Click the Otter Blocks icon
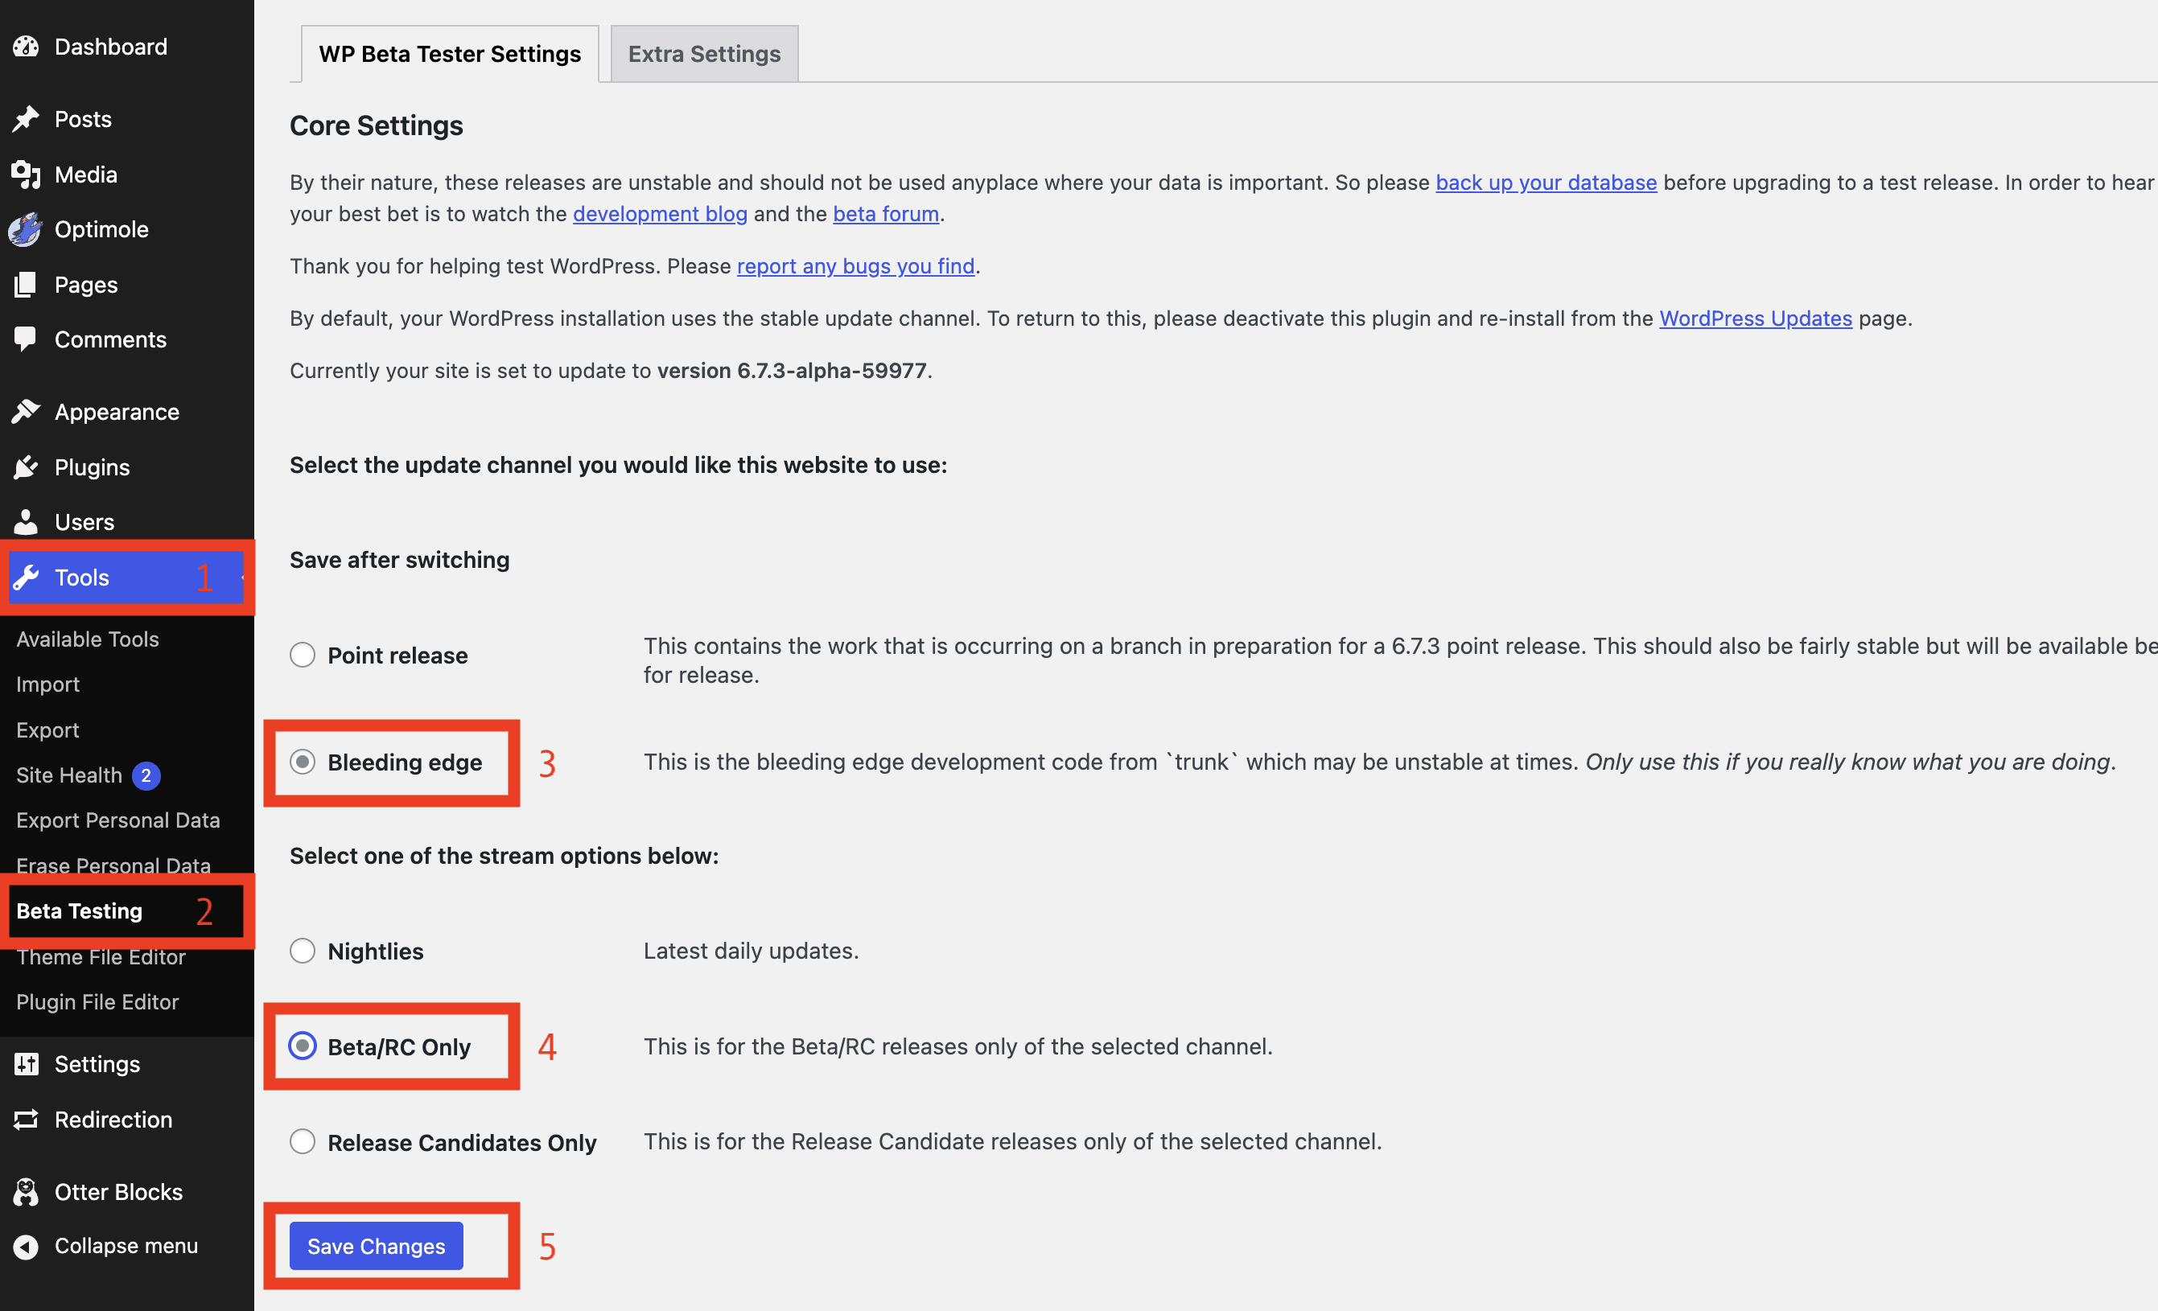The width and height of the screenshot is (2158, 1311). tap(27, 1191)
